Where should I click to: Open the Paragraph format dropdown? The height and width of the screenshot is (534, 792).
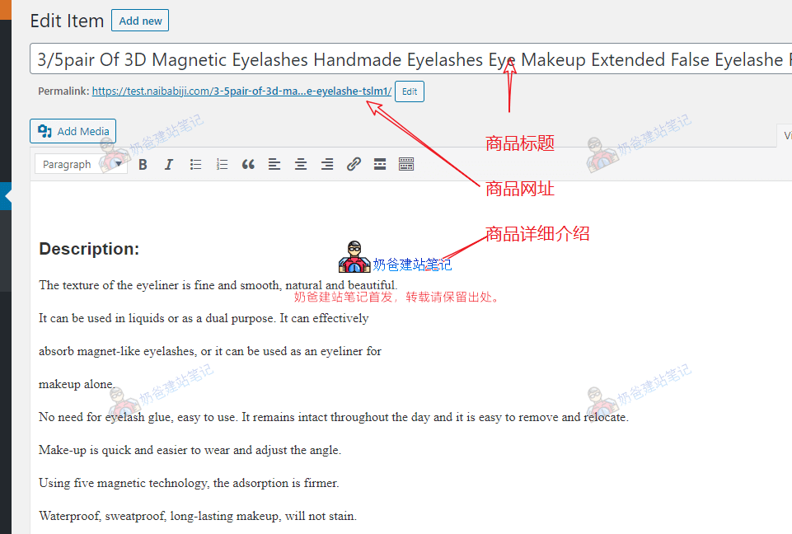click(81, 165)
